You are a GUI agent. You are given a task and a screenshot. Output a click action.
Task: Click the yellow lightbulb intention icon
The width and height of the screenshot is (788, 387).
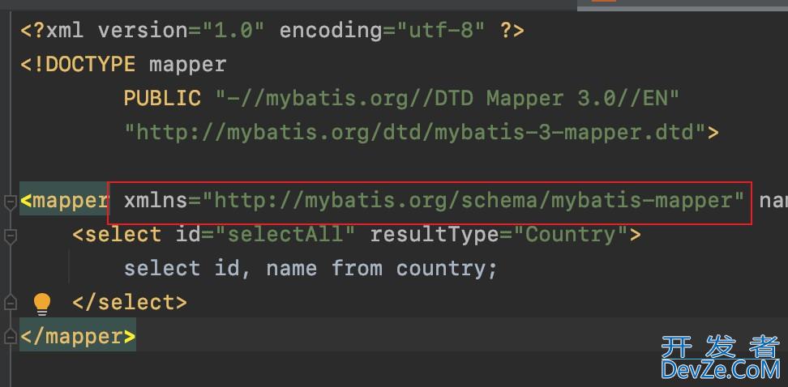[x=42, y=303]
